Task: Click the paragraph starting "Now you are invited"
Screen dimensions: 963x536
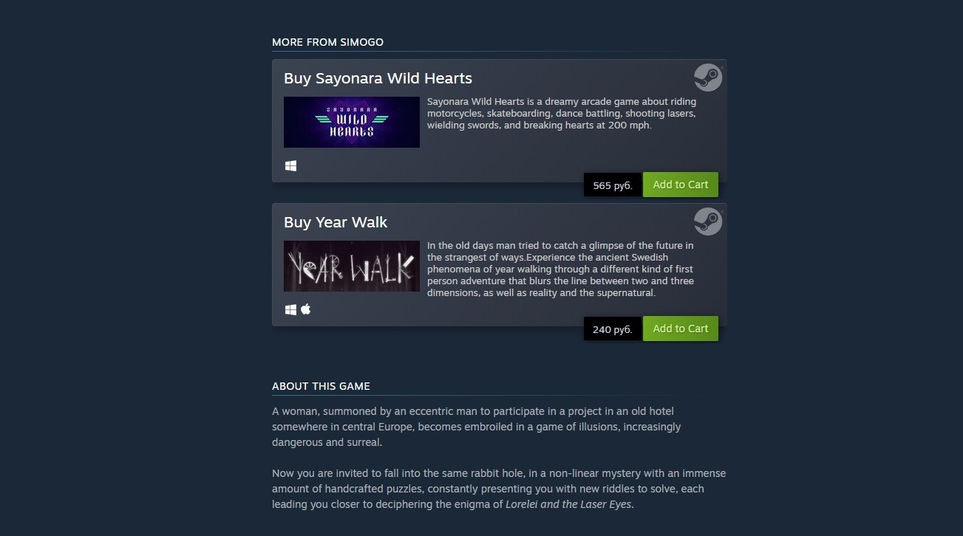Action: click(x=499, y=489)
